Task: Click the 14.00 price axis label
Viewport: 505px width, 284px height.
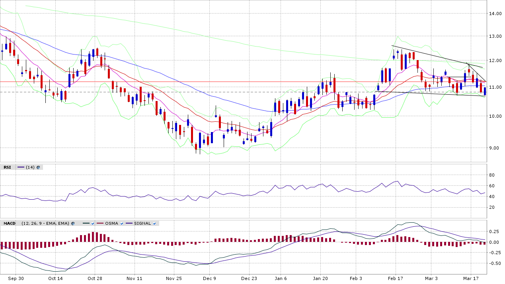Action: [x=495, y=14]
